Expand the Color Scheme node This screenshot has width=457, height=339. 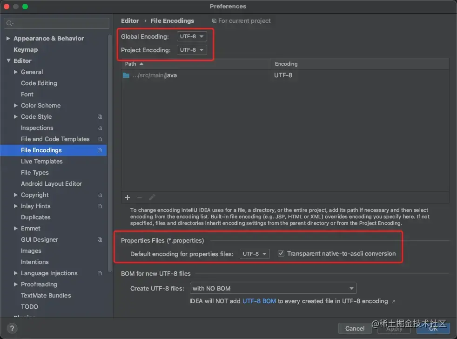point(16,105)
